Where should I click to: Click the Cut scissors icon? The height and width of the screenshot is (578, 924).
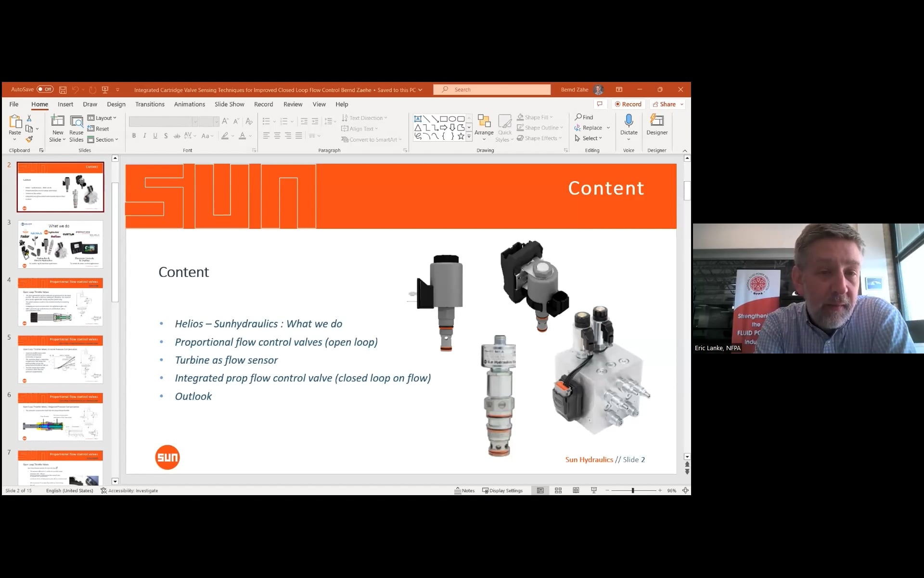(29, 118)
